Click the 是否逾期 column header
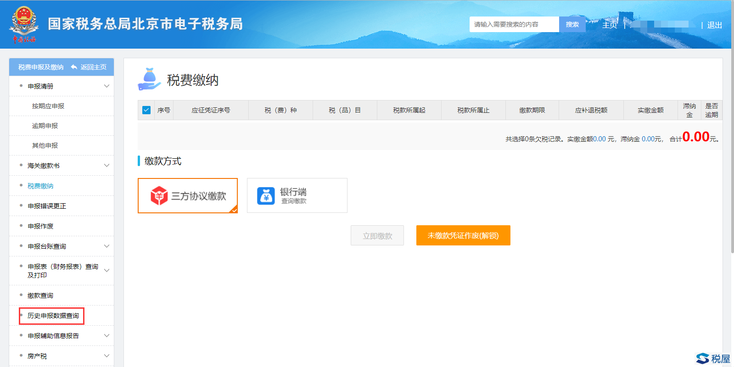 pos(712,110)
